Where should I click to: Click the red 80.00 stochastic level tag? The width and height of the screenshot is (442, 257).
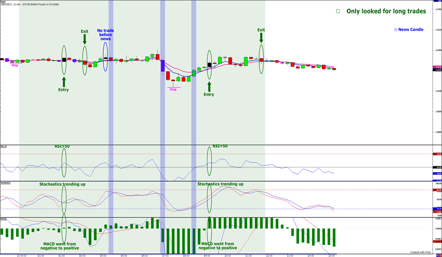438,190
